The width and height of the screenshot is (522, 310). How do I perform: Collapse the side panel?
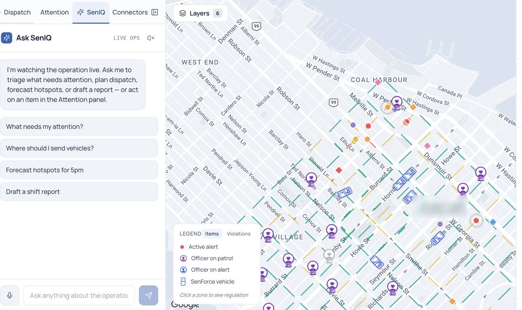(155, 12)
